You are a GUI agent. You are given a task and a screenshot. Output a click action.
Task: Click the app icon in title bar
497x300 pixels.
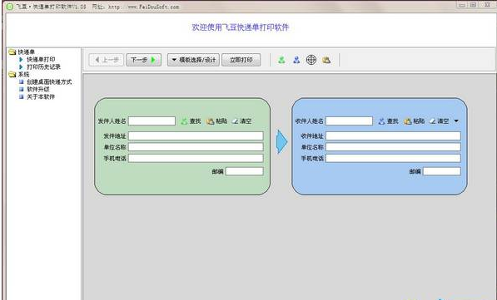(10, 6)
